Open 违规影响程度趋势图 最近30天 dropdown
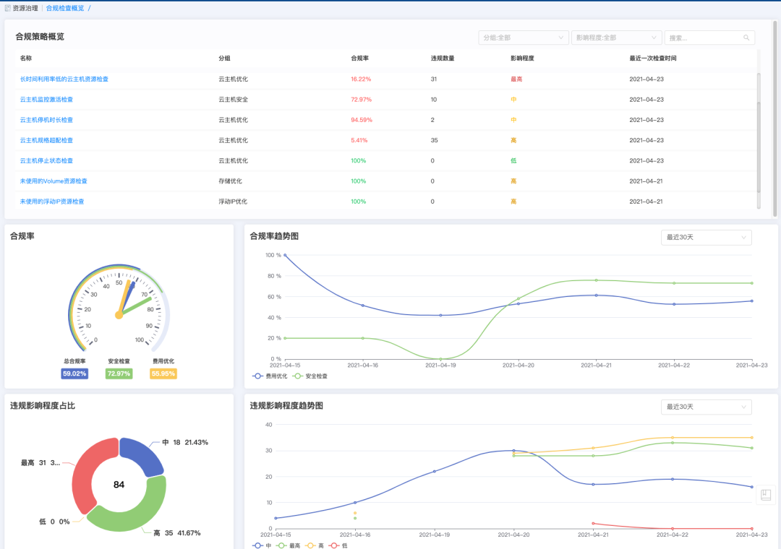This screenshot has height=549, width=781. point(706,407)
